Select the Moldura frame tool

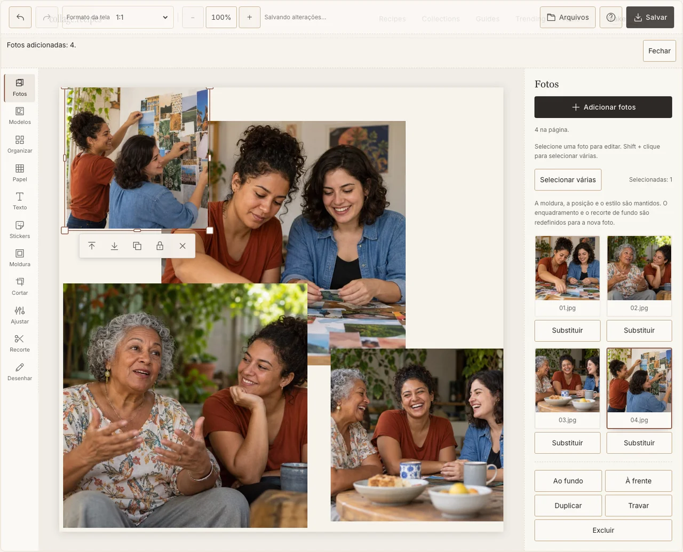pyautogui.click(x=20, y=258)
